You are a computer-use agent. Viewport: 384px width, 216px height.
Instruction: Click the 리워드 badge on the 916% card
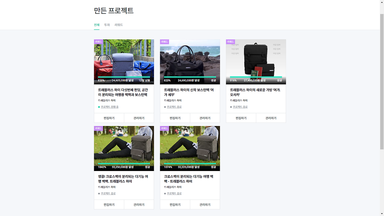coord(230,42)
